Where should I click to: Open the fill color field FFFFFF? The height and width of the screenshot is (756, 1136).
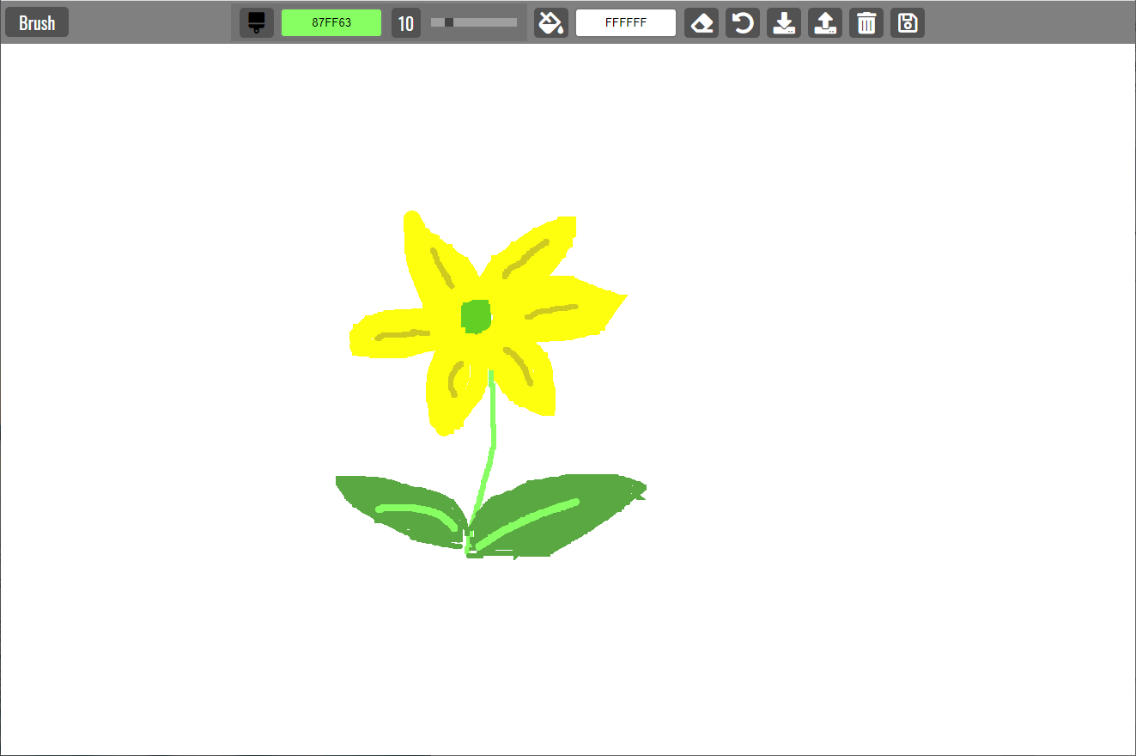pyautogui.click(x=626, y=22)
